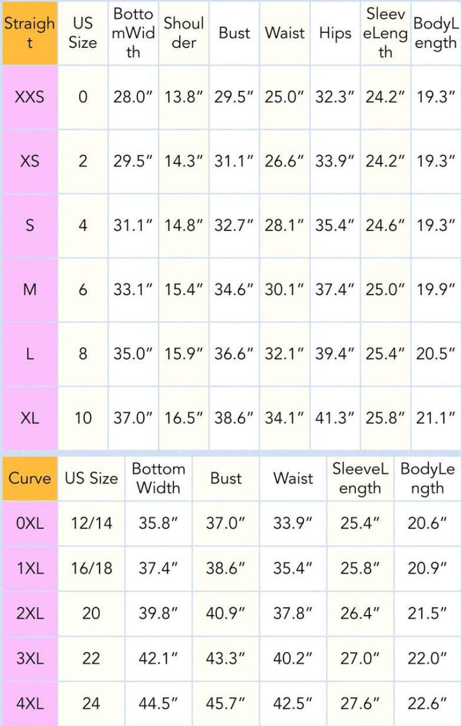Click the orange Straight header cell
This screenshot has height=726, width=462.
pyautogui.click(x=29, y=33)
